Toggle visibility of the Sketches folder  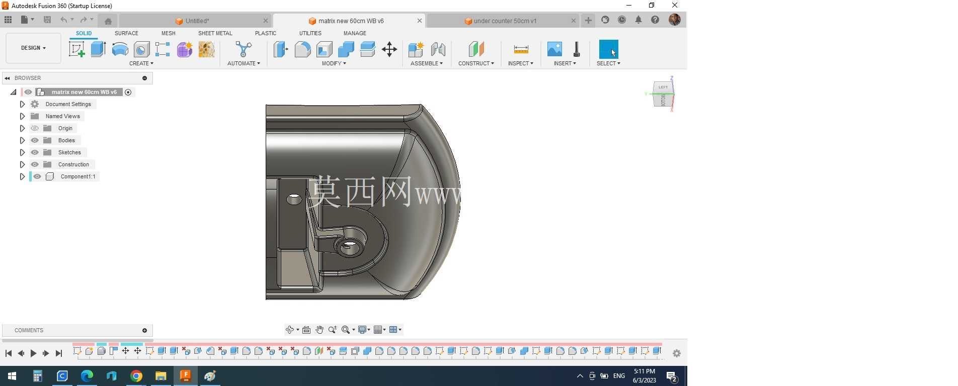[x=35, y=152]
